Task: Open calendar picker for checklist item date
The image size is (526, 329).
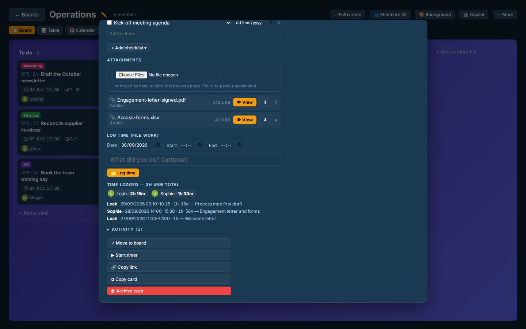Action: tap(270, 23)
